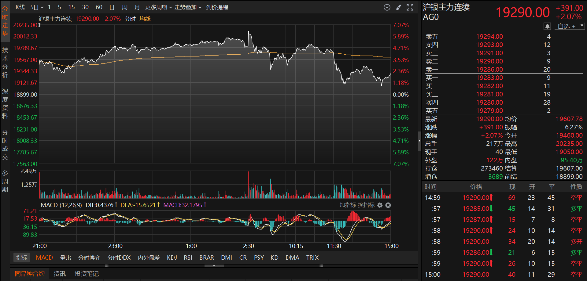Screen dimensions: 587x281
Task: Open dropdown arrow next to 自选
Action: click(582, 26)
